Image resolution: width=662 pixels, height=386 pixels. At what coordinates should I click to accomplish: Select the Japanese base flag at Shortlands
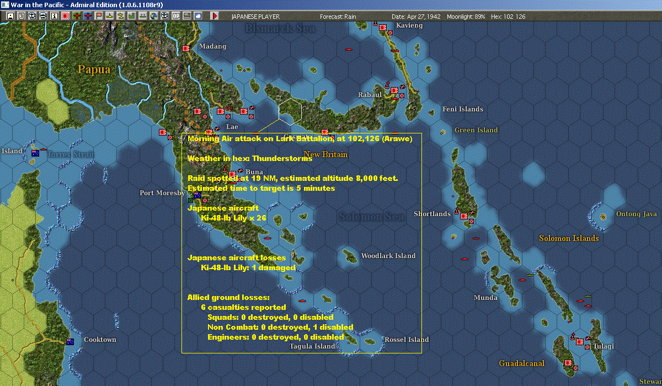point(464,216)
